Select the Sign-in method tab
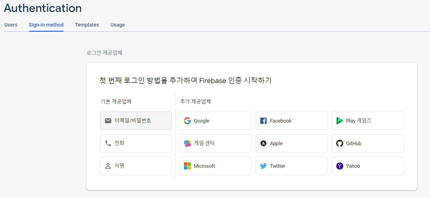The height and width of the screenshot is (198, 430). point(46,25)
